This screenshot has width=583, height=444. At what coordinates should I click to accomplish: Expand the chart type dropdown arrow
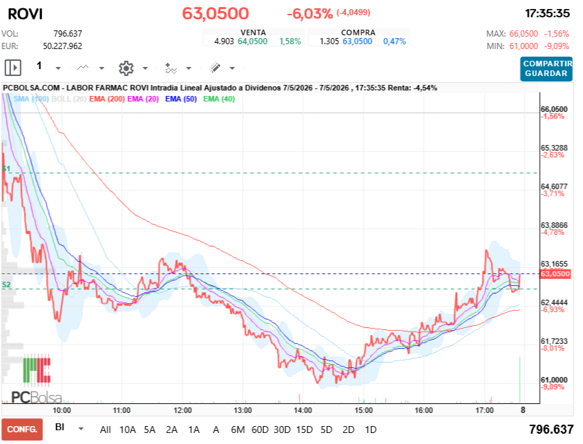[x=102, y=68]
